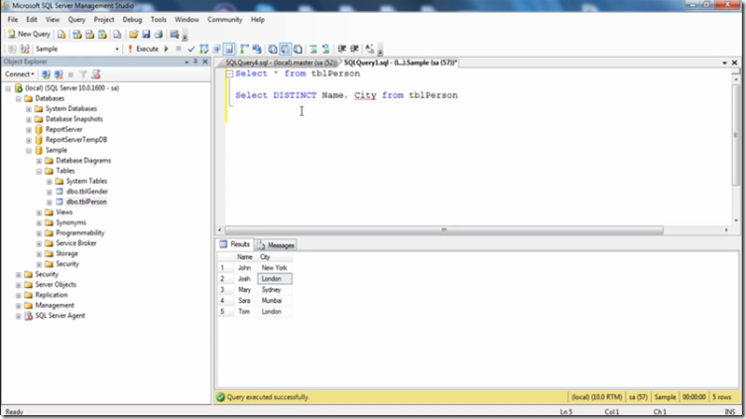The image size is (746, 419).
Task: Click the Cancel Executing Query stop icon
Action: click(179, 49)
